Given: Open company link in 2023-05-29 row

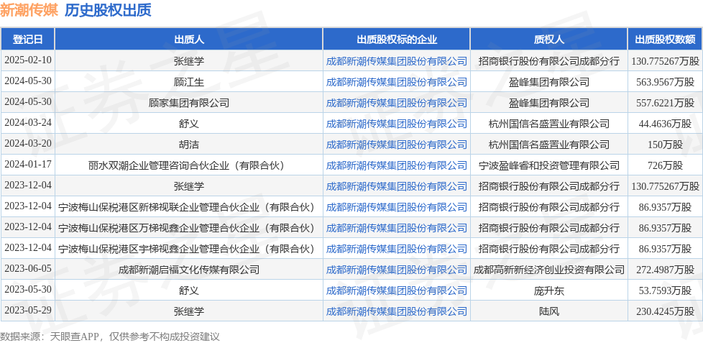Looking at the screenshot, I should coord(396,311).
